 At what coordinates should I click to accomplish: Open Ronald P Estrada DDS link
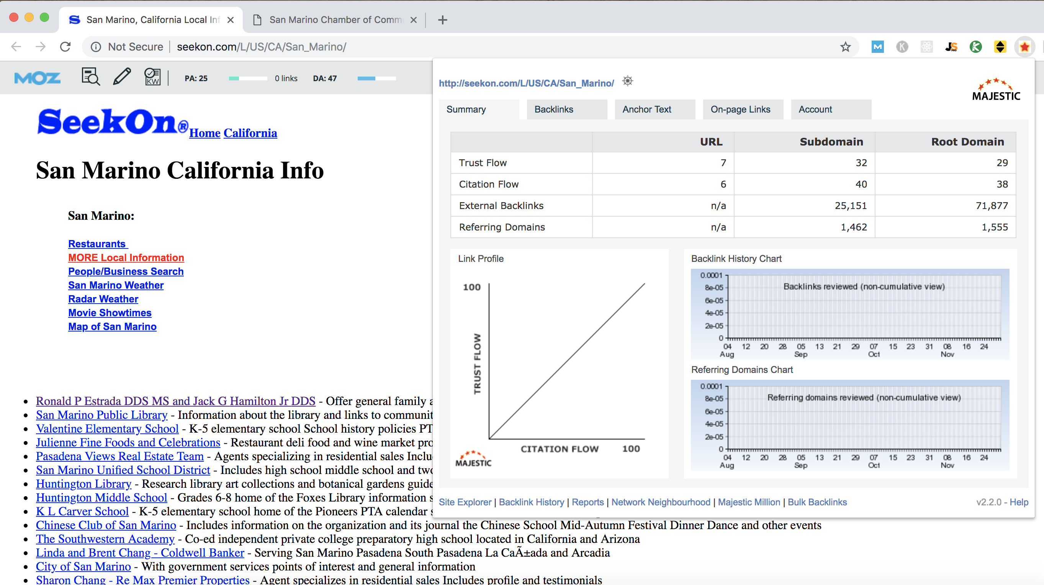coord(175,401)
